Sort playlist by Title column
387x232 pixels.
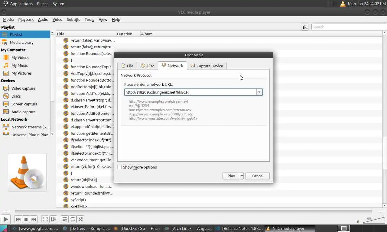(86, 34)
